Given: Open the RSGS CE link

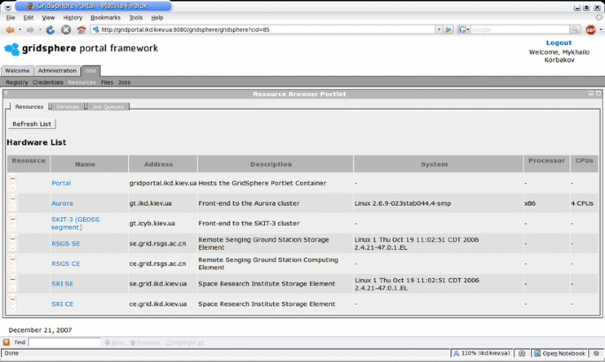Looking at the screenshot, I should pyautogui.click(x=65, y=264).
